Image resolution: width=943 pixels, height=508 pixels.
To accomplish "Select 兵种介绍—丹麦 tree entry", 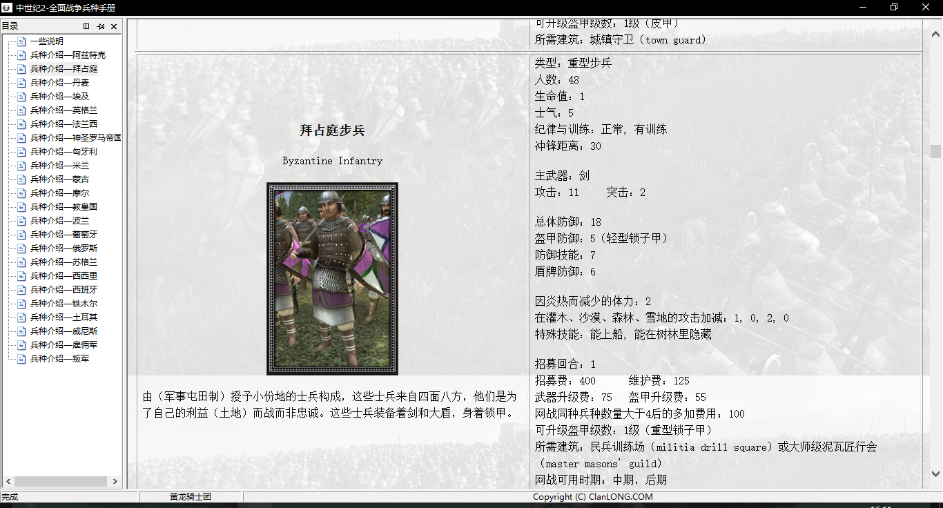I will (59, 83).
